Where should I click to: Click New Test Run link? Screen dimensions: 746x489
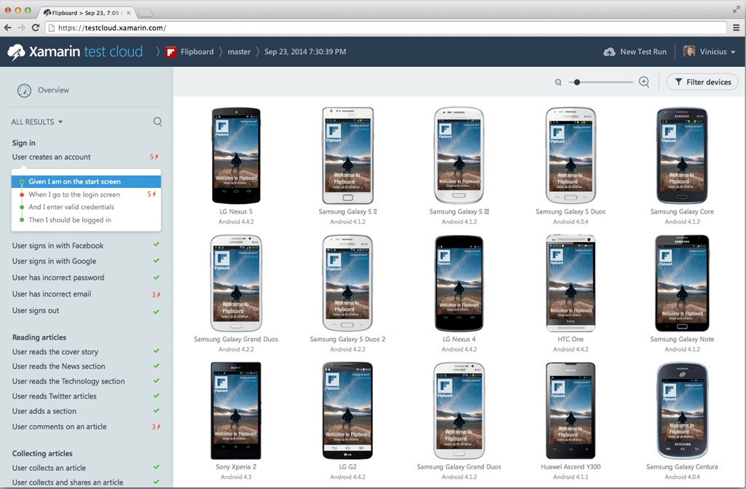point(643,52)
